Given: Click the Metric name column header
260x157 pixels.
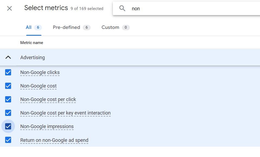Looking at the screenshot, I should pos(32,43).
